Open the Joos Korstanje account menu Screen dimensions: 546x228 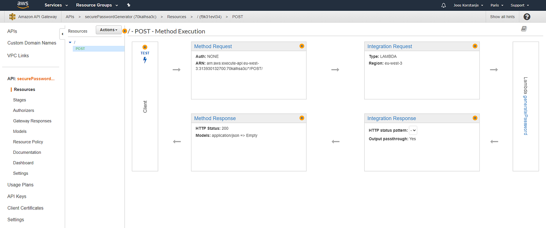click(x=468, y=5)
